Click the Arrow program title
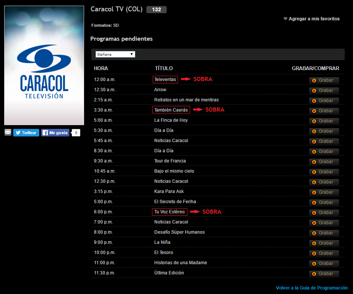This screenshot has height=294, width=353. point(160,90)
